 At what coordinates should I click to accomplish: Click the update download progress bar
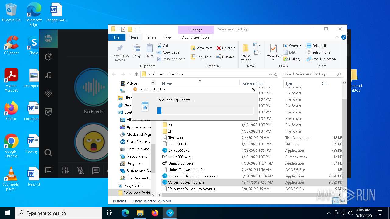(x=205, y=111)
